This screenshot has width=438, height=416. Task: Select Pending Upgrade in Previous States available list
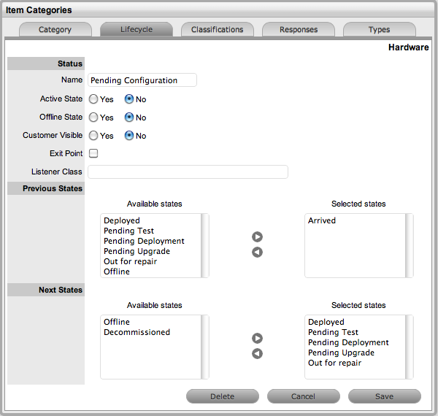pyautogui.click(x=137, y=251)
